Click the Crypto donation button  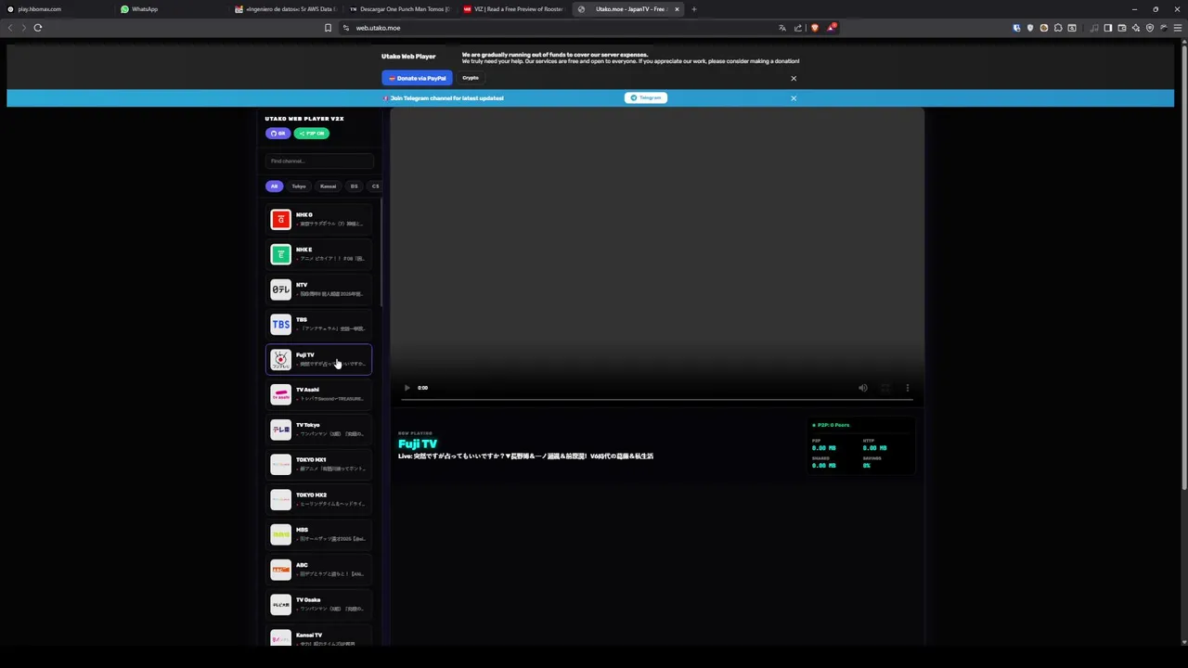coord(471,78)
